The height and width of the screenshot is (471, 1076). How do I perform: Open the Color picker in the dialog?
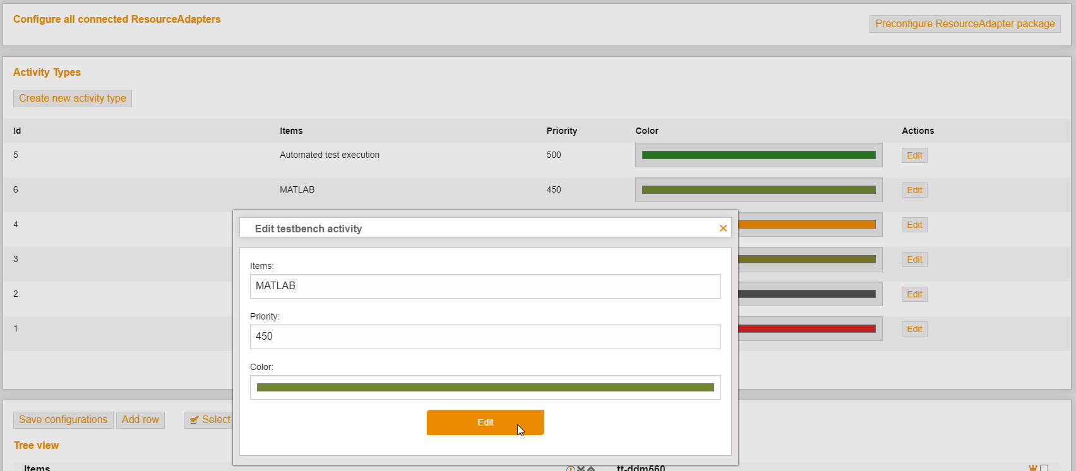[485, 388]
